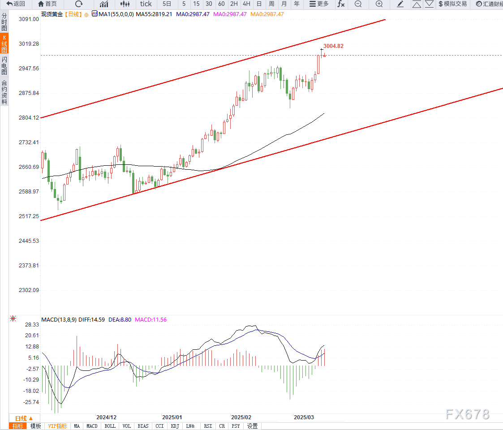Click the MACD panel sun settings icon
The image size is (503, 430).
click(13, 318)
